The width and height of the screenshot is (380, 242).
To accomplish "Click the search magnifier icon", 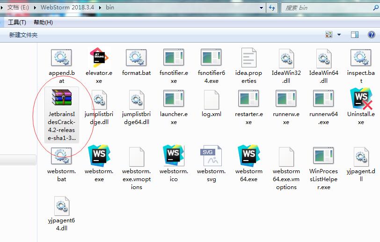I will [376, 8].
